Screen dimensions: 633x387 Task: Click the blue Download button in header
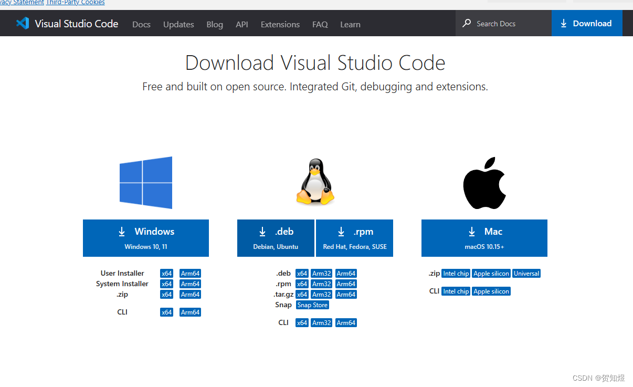tap(587, 24)
